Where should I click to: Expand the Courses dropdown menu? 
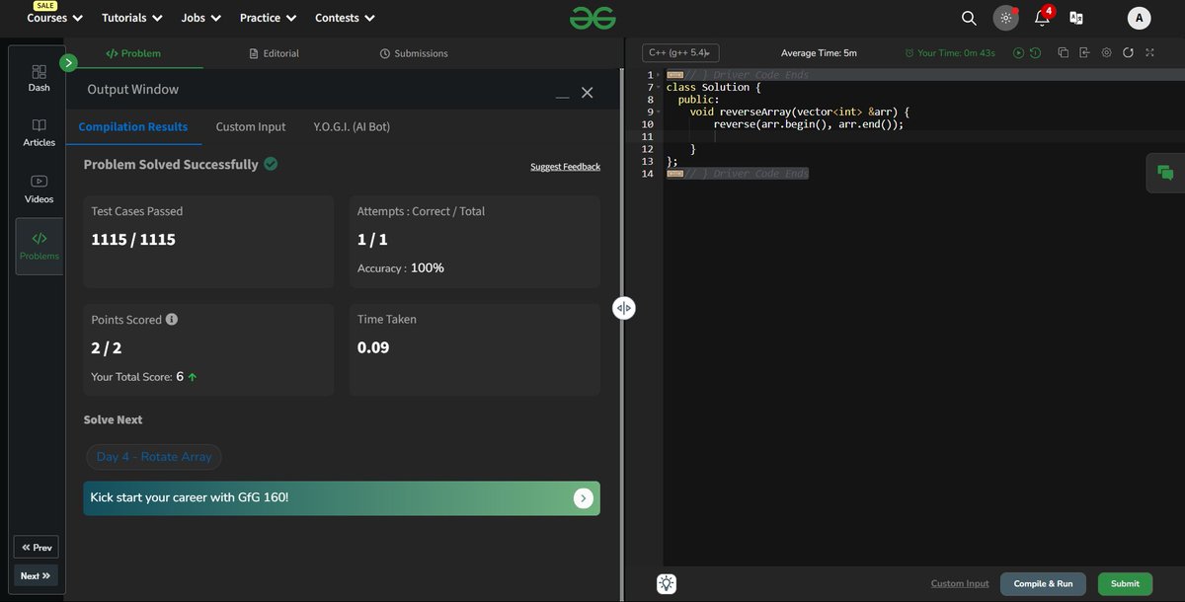pos(55,18)
